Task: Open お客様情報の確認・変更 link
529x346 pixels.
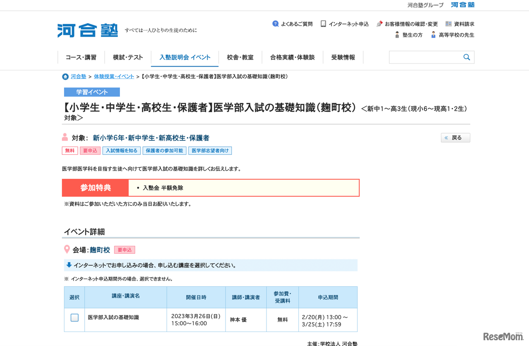Action: pyautogui.click(x=411, y=24)
